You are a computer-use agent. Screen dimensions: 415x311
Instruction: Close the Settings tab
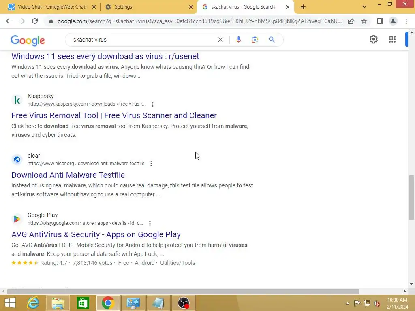coord(191,7)
